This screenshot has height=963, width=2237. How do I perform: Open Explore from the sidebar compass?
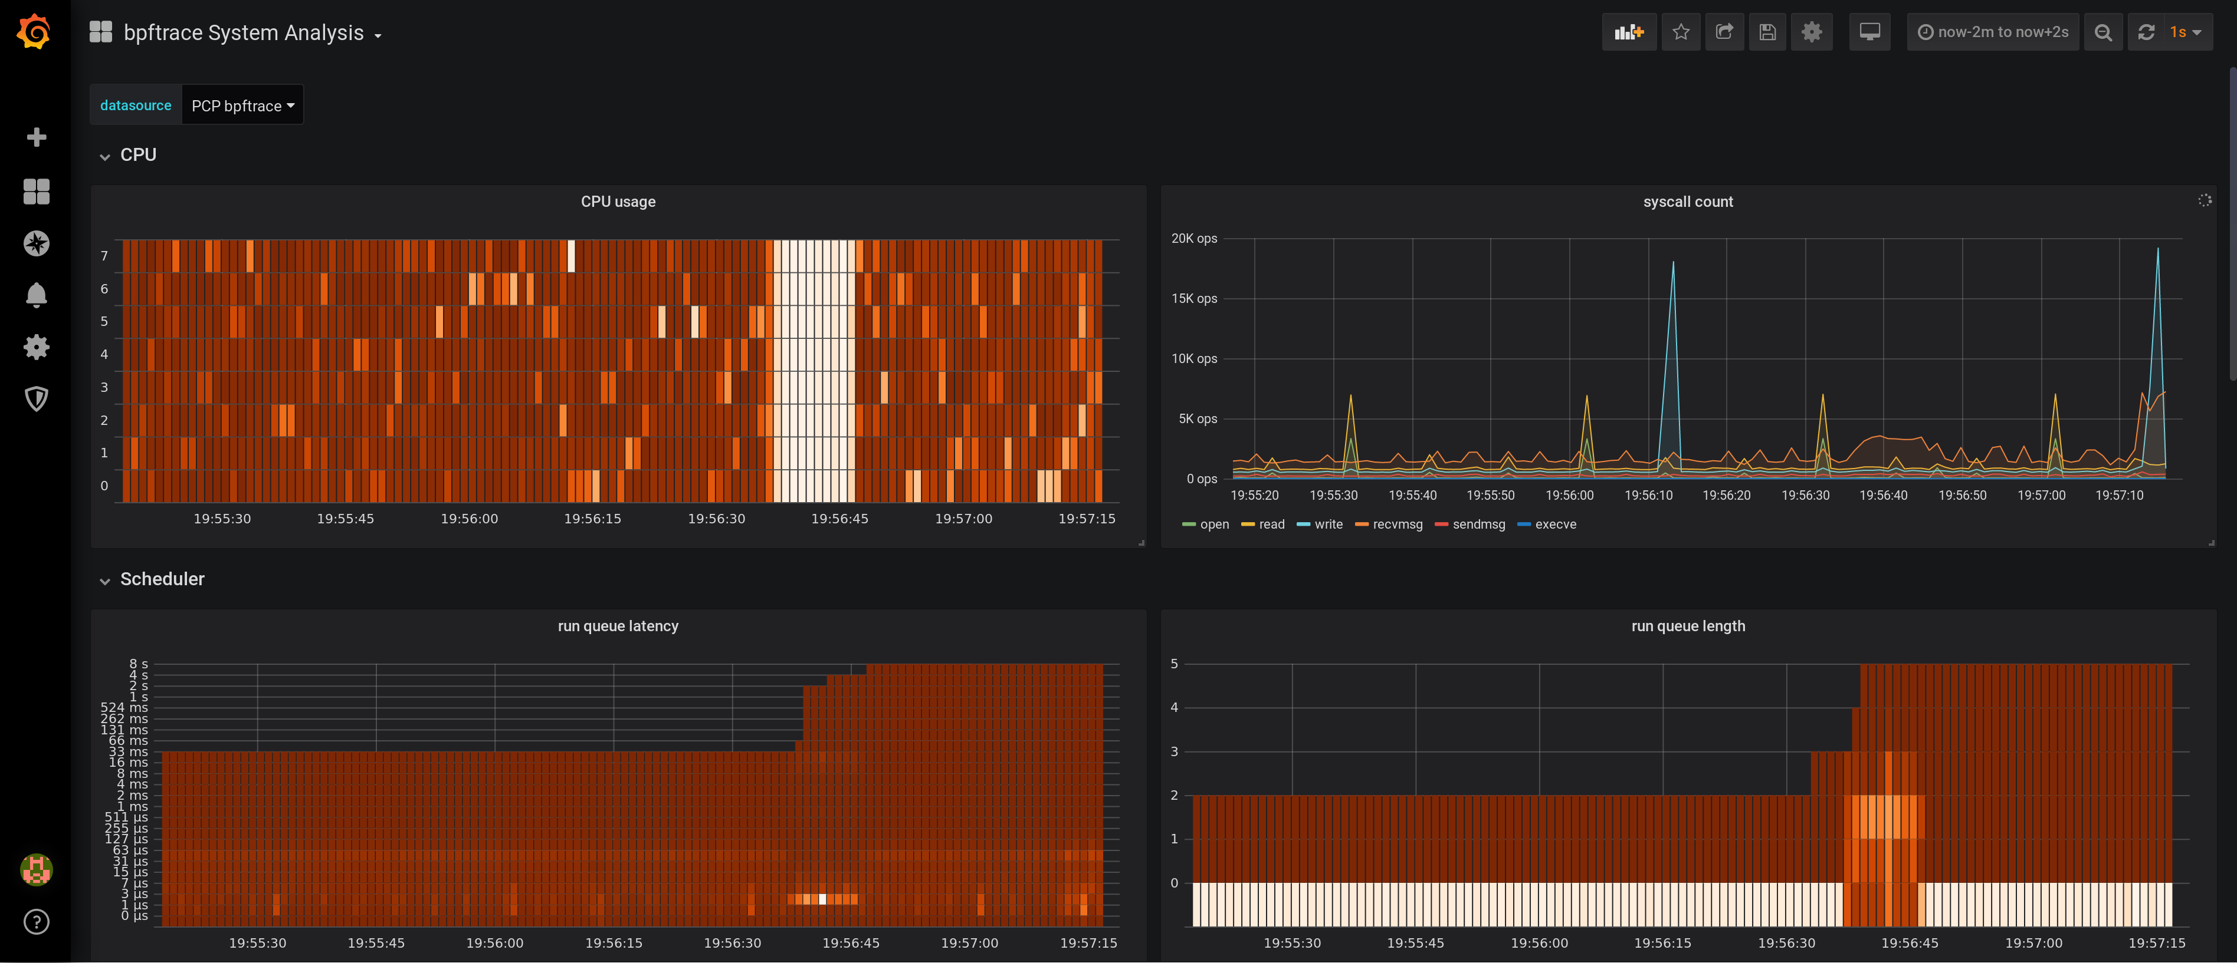click(37, 244)
